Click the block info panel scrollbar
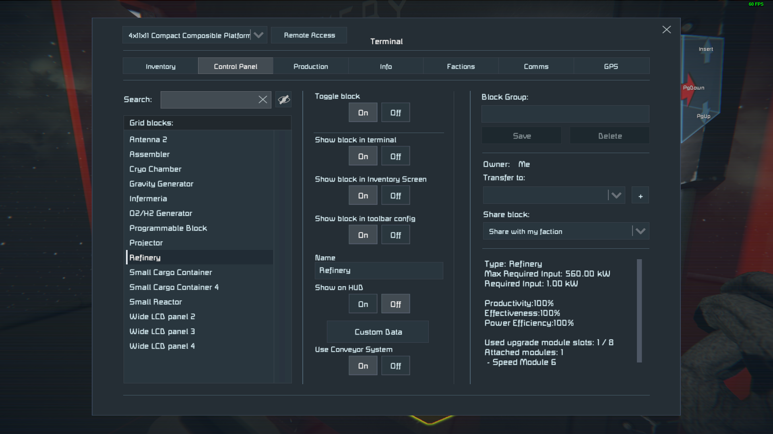 639,311
